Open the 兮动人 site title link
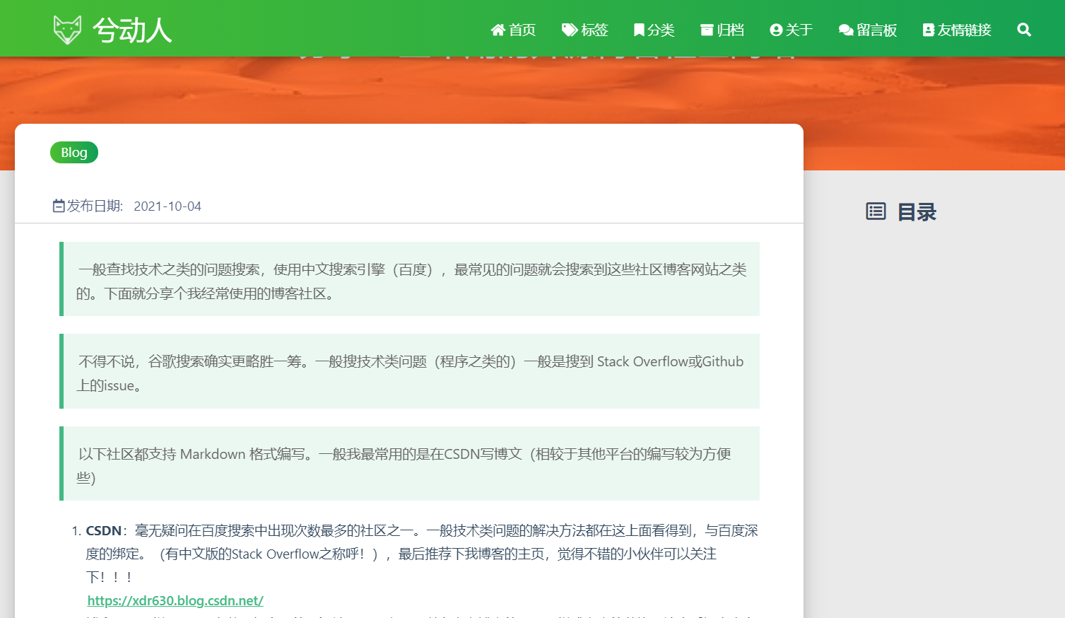Image resolution: width=1065 pixels, height=618 pixels. point(132,30)
